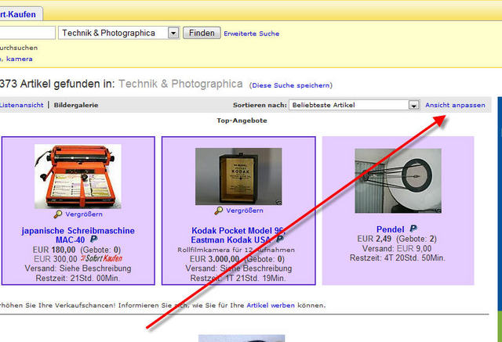Click 'Restzeit: 21Std. 00Min.' text
The image size is (502, 342).
coord(78,278)
